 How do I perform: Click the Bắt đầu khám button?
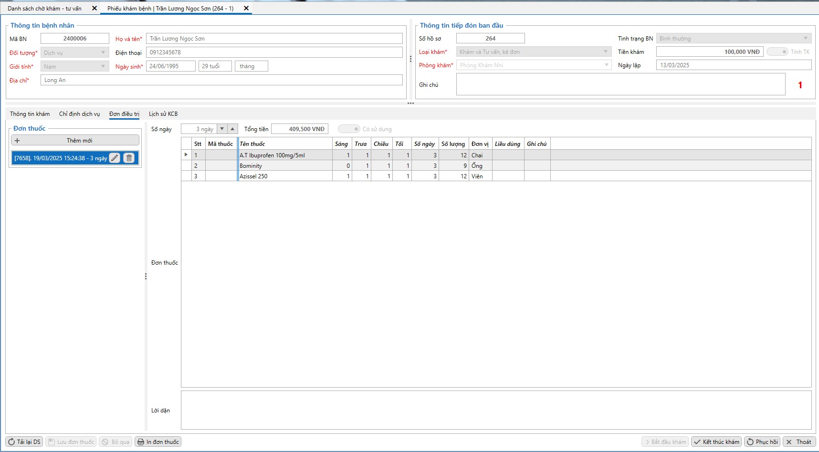(x=665, y=442)
